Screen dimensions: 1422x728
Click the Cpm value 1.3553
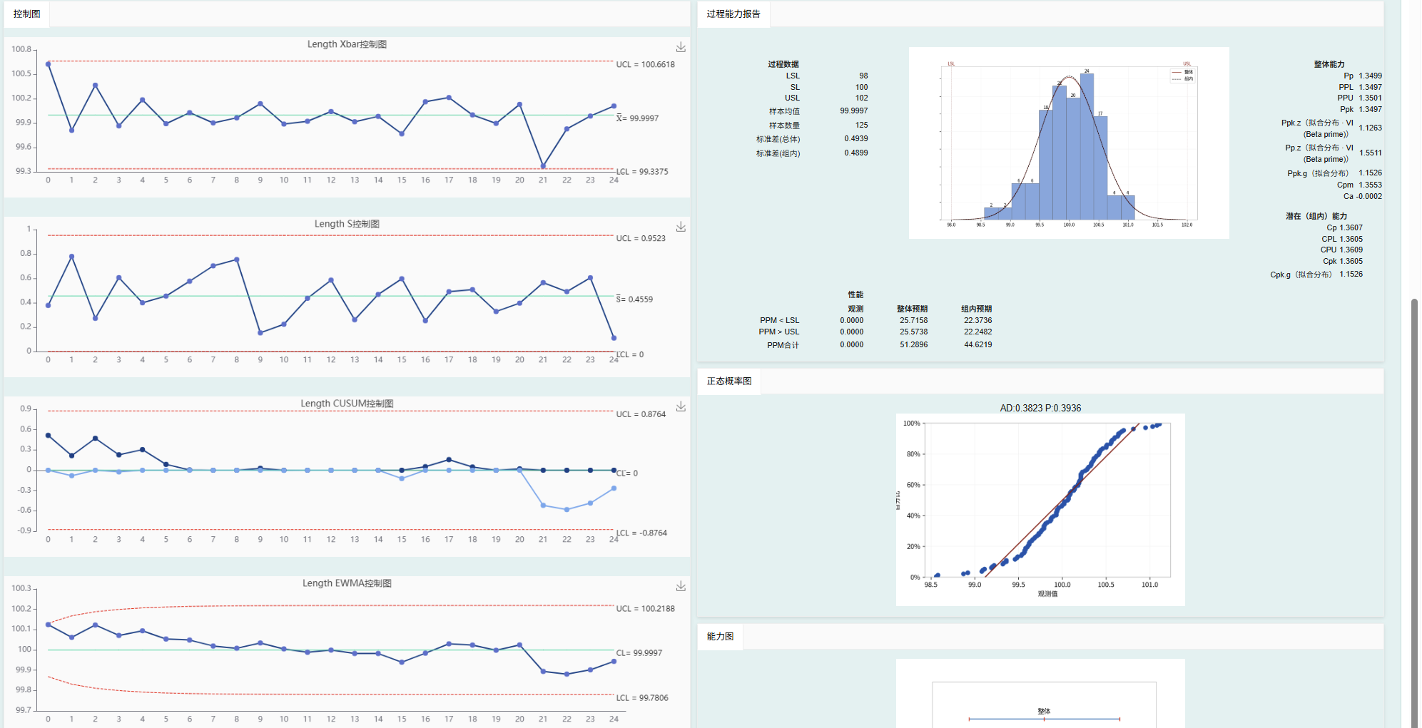pos(1370,185)
